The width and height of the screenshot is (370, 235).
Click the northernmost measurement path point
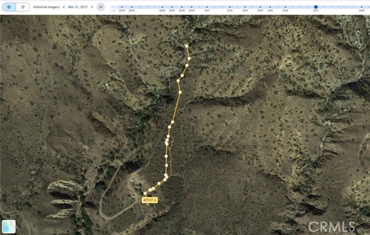point(187,46)
